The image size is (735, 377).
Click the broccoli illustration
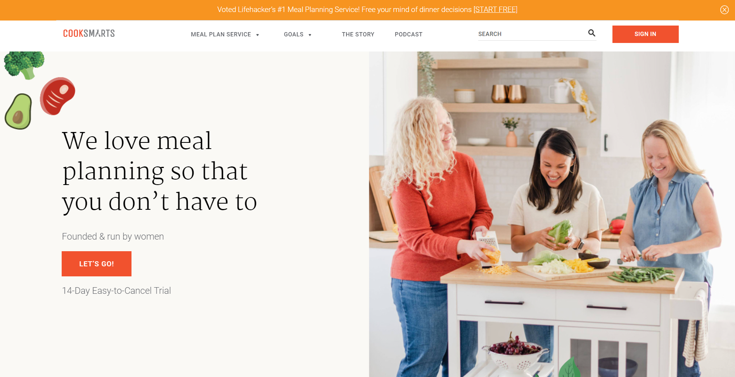tap(24, 65)
